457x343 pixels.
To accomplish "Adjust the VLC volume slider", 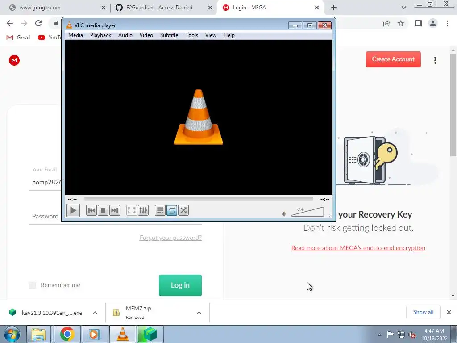I will 307,212.
